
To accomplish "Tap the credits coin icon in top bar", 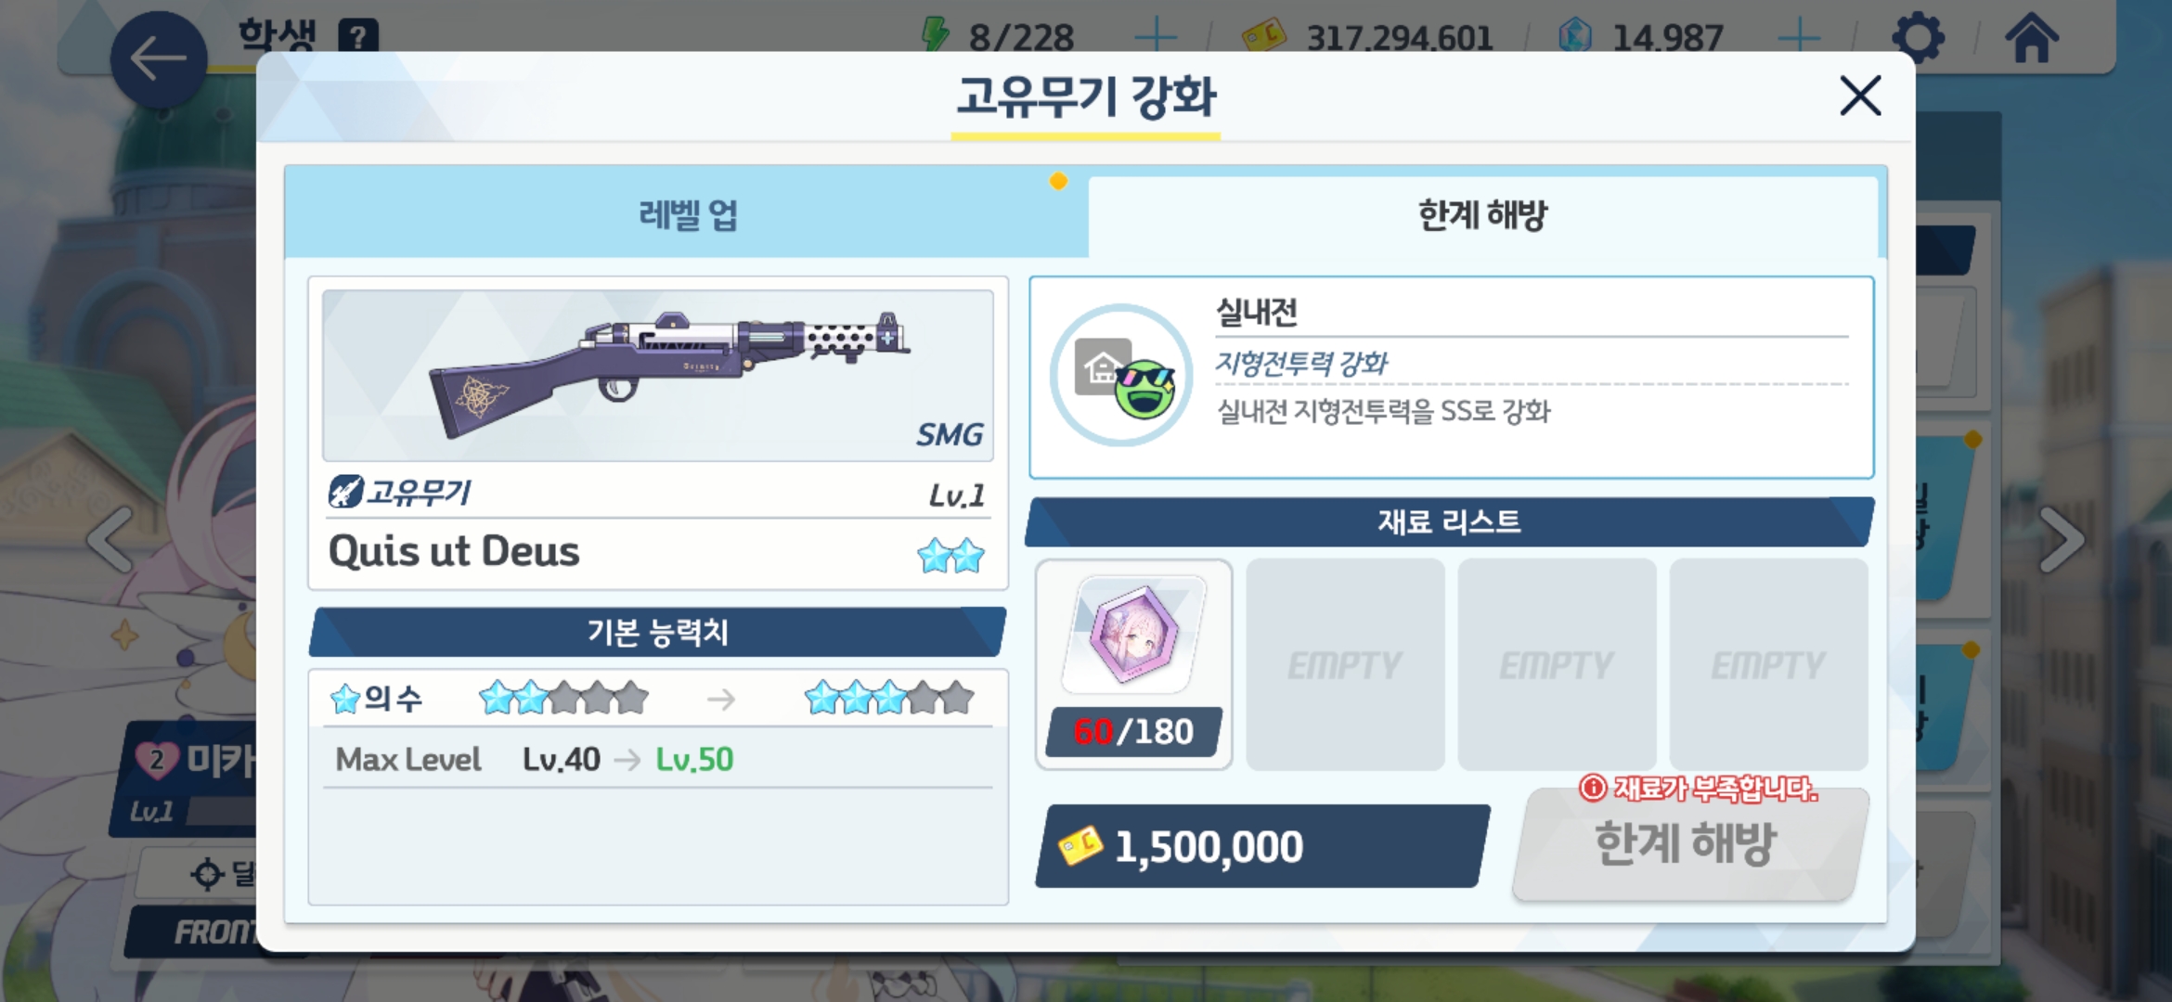I will pos(1263,36).
